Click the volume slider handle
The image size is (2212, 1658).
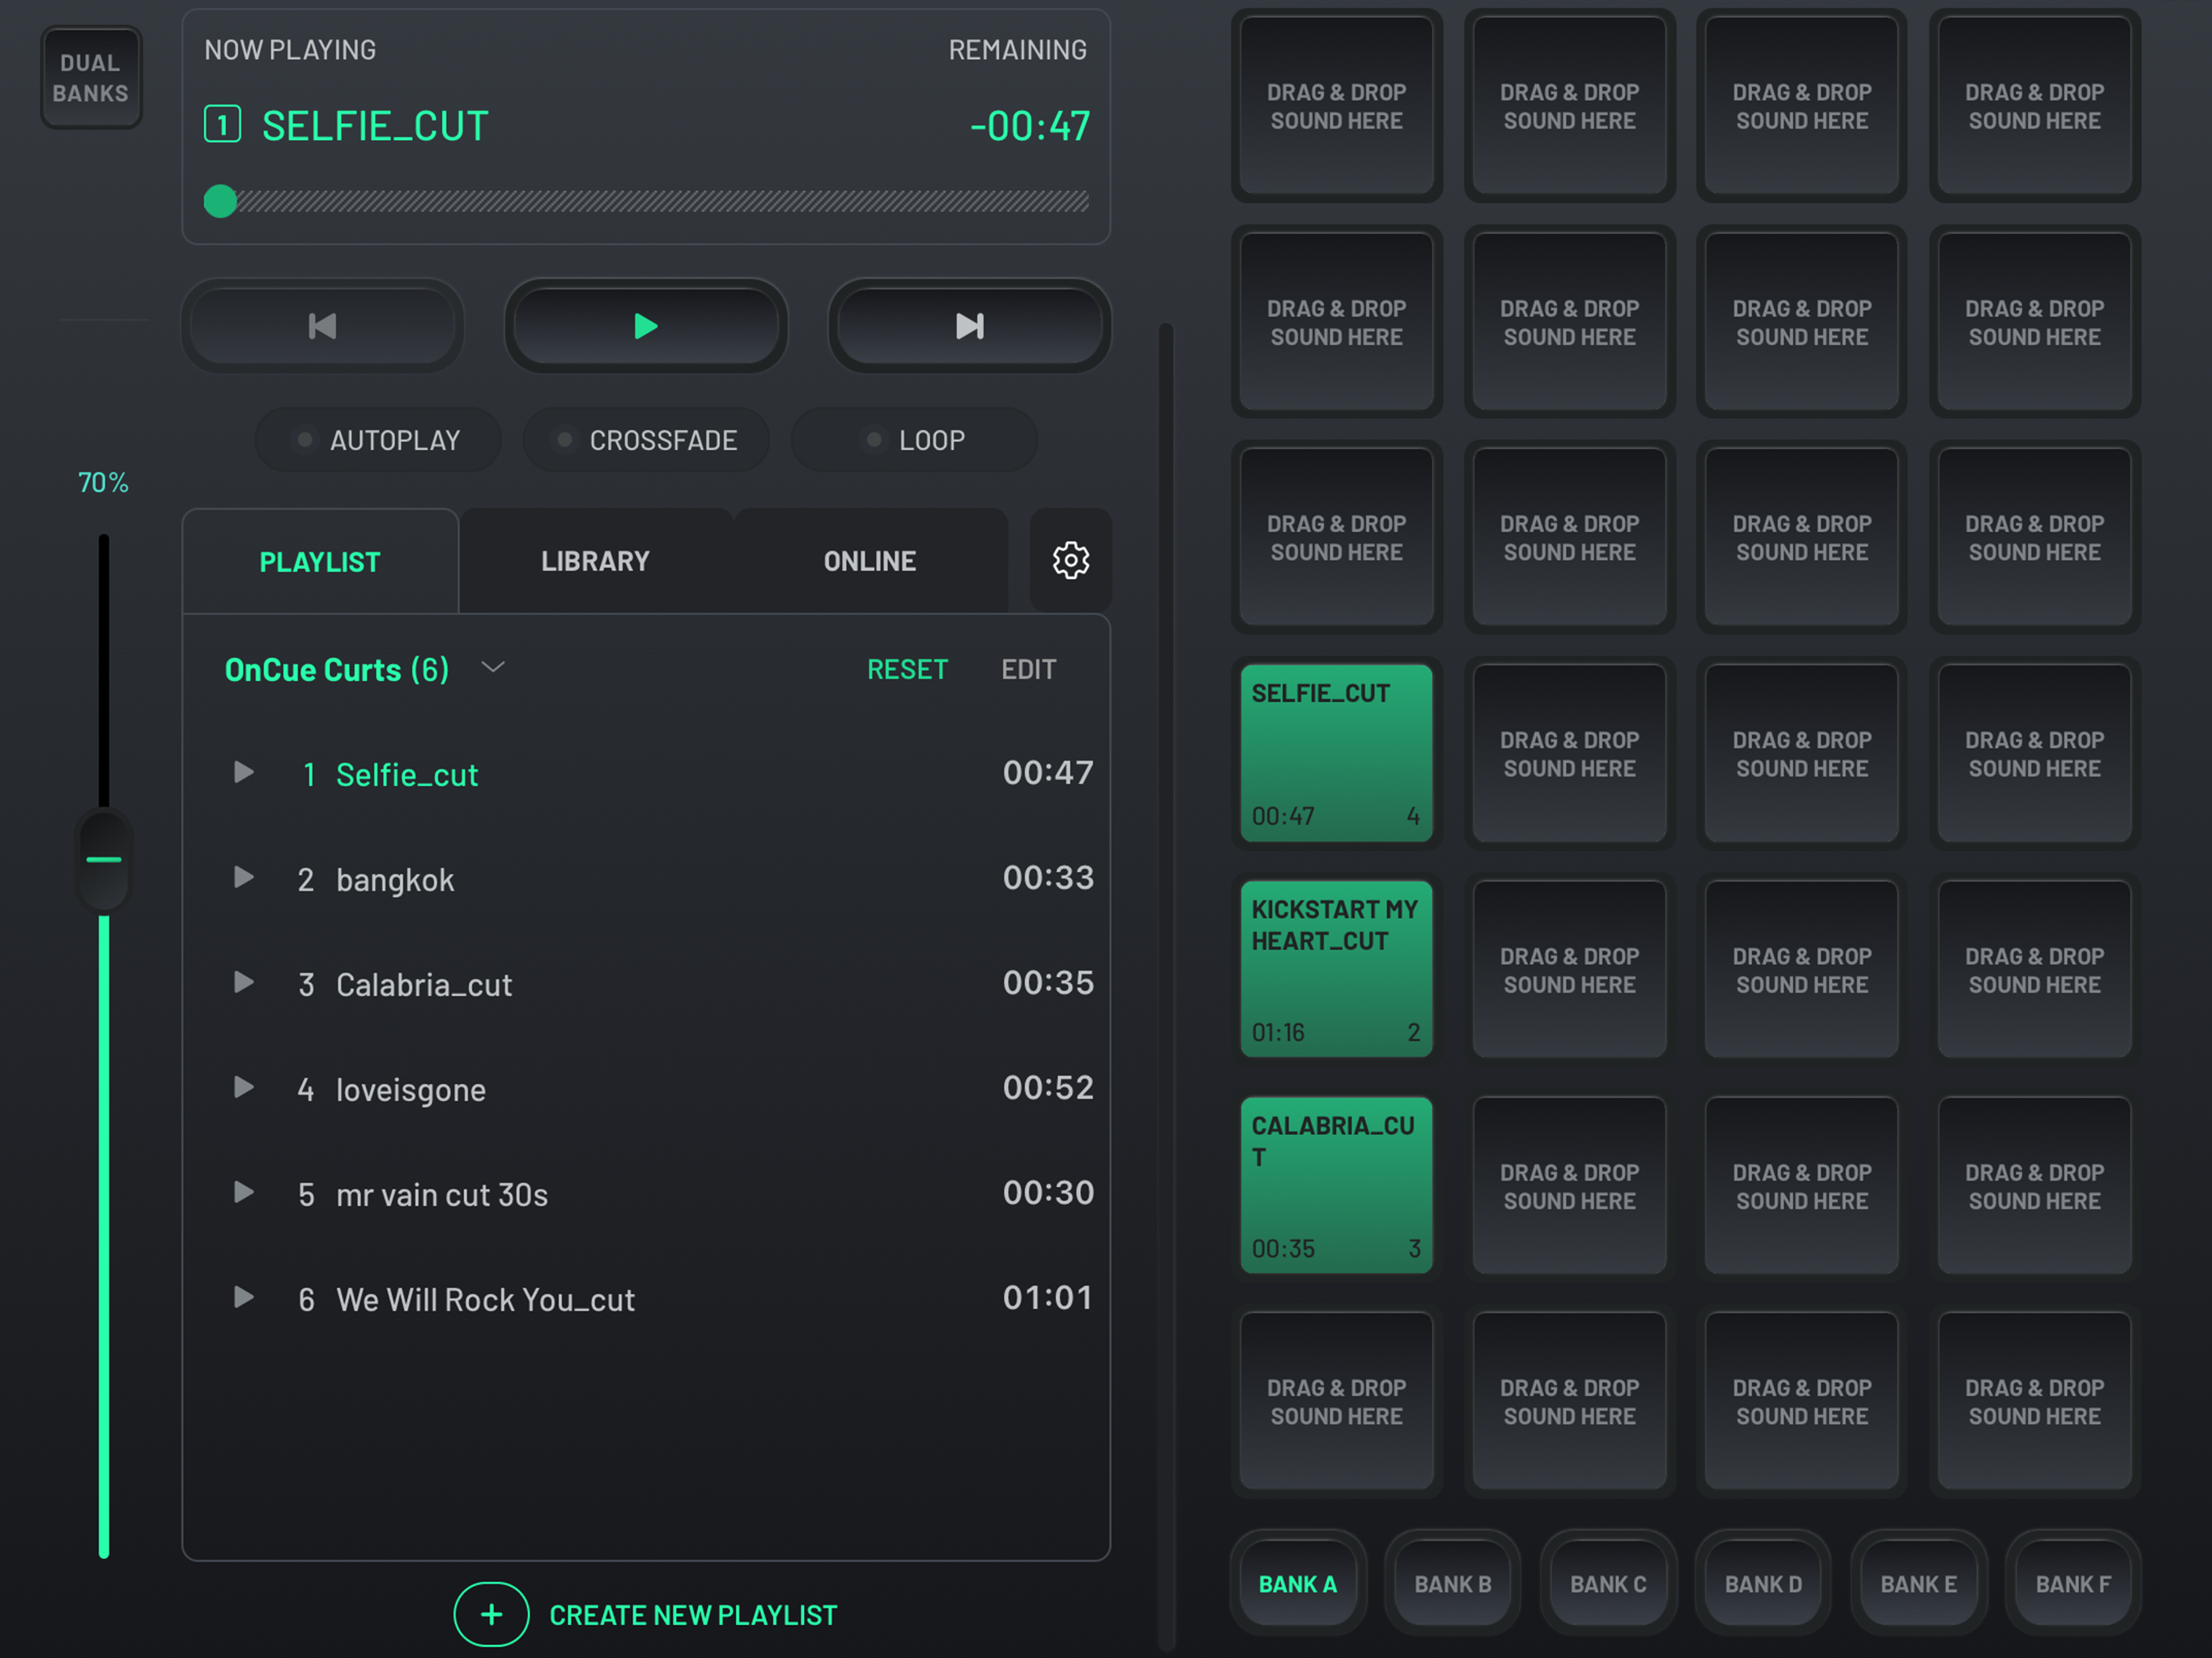tap(104, 860)
